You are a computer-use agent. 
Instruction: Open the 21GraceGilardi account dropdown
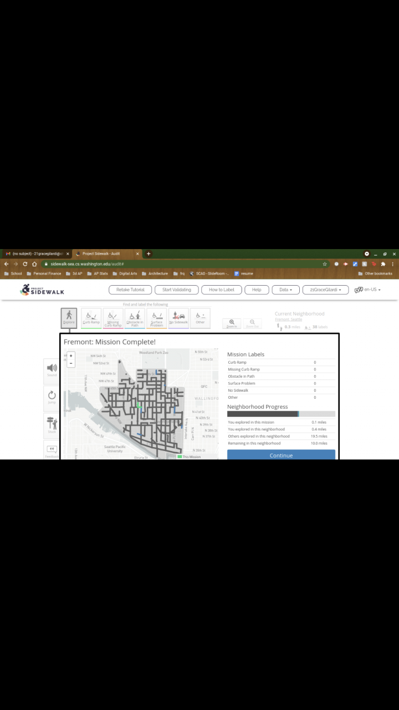(325, 290)
